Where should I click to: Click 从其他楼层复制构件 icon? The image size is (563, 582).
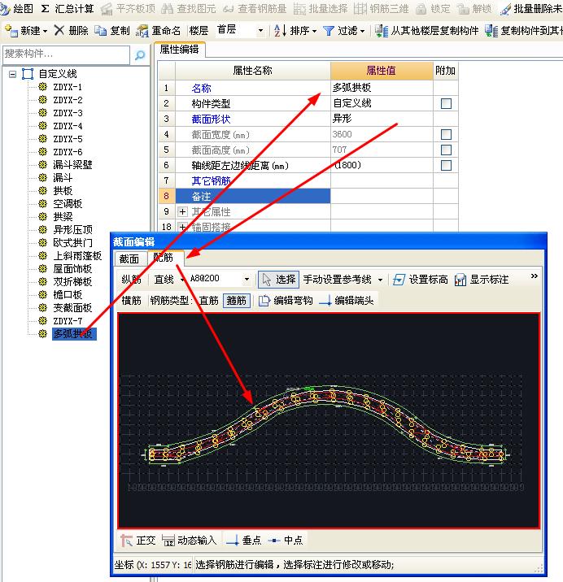click(382, 31)
